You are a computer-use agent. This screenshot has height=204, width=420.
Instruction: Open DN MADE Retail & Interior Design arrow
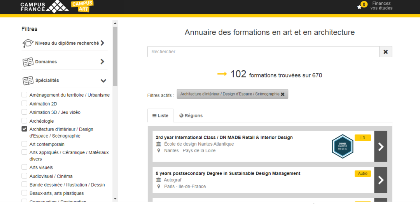coord(381,146)
